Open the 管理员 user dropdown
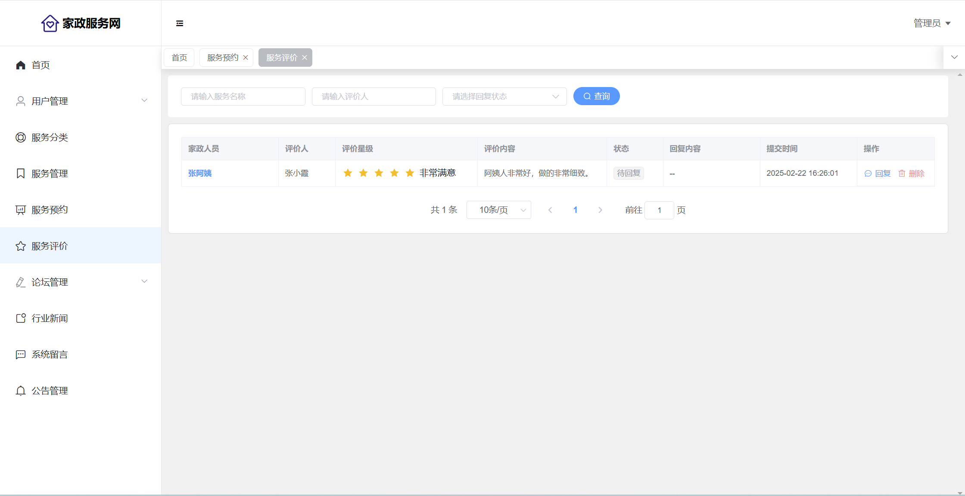 932,23
